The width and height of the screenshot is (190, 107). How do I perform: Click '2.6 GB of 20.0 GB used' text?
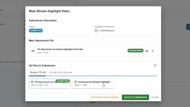(x=61, y=72)
